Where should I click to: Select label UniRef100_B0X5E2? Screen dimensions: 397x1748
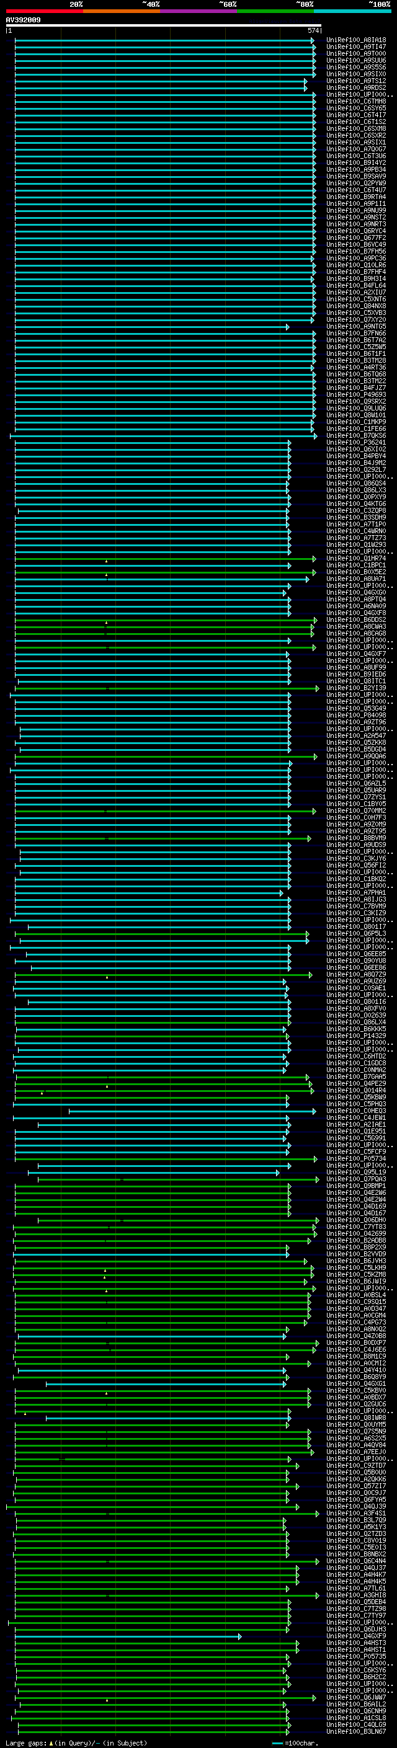coord(356,572)
